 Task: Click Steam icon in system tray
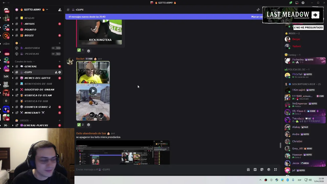277,180
